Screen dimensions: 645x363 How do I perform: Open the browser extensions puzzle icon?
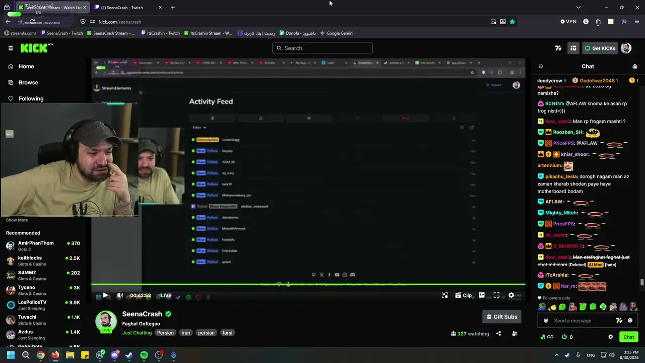[x=598, y=22]
